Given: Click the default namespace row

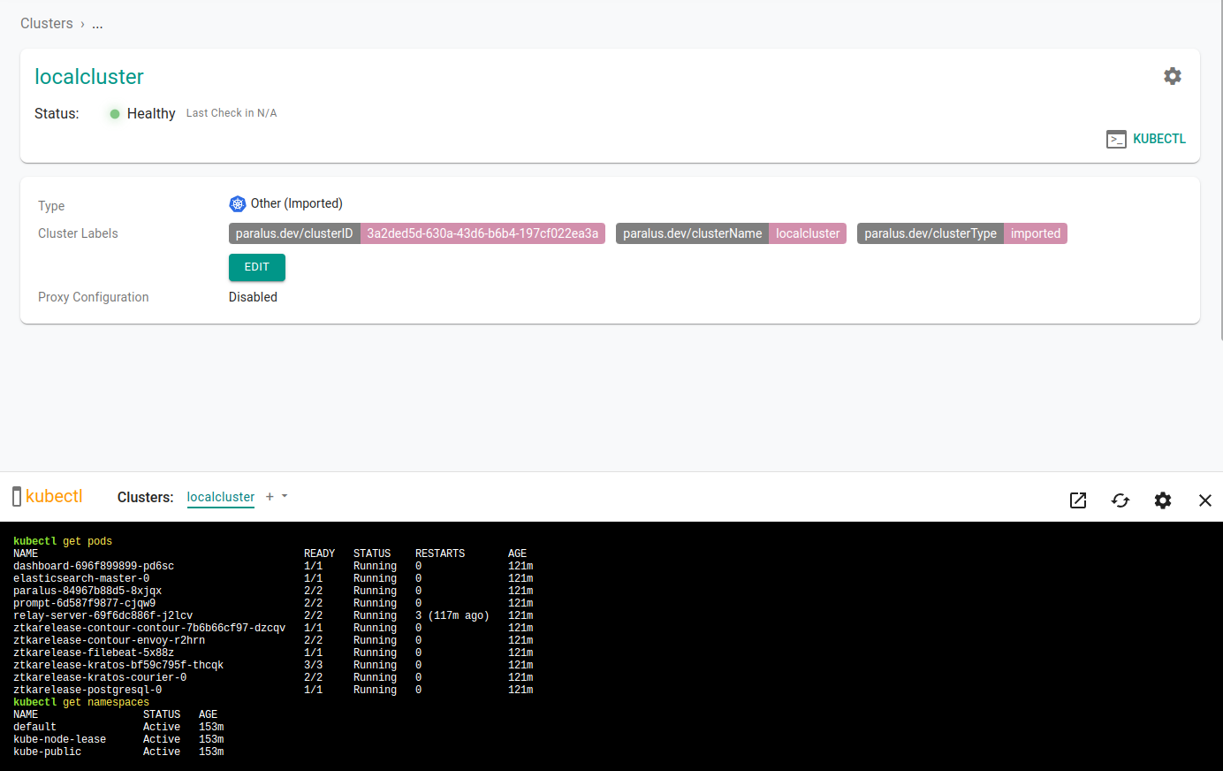Looking at the screenshot, I should pyautogui.click(x=118, y=727).
